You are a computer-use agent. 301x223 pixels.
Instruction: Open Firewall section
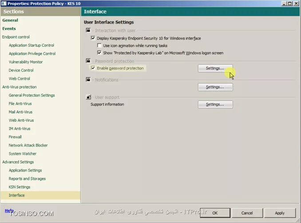(15, 137)
